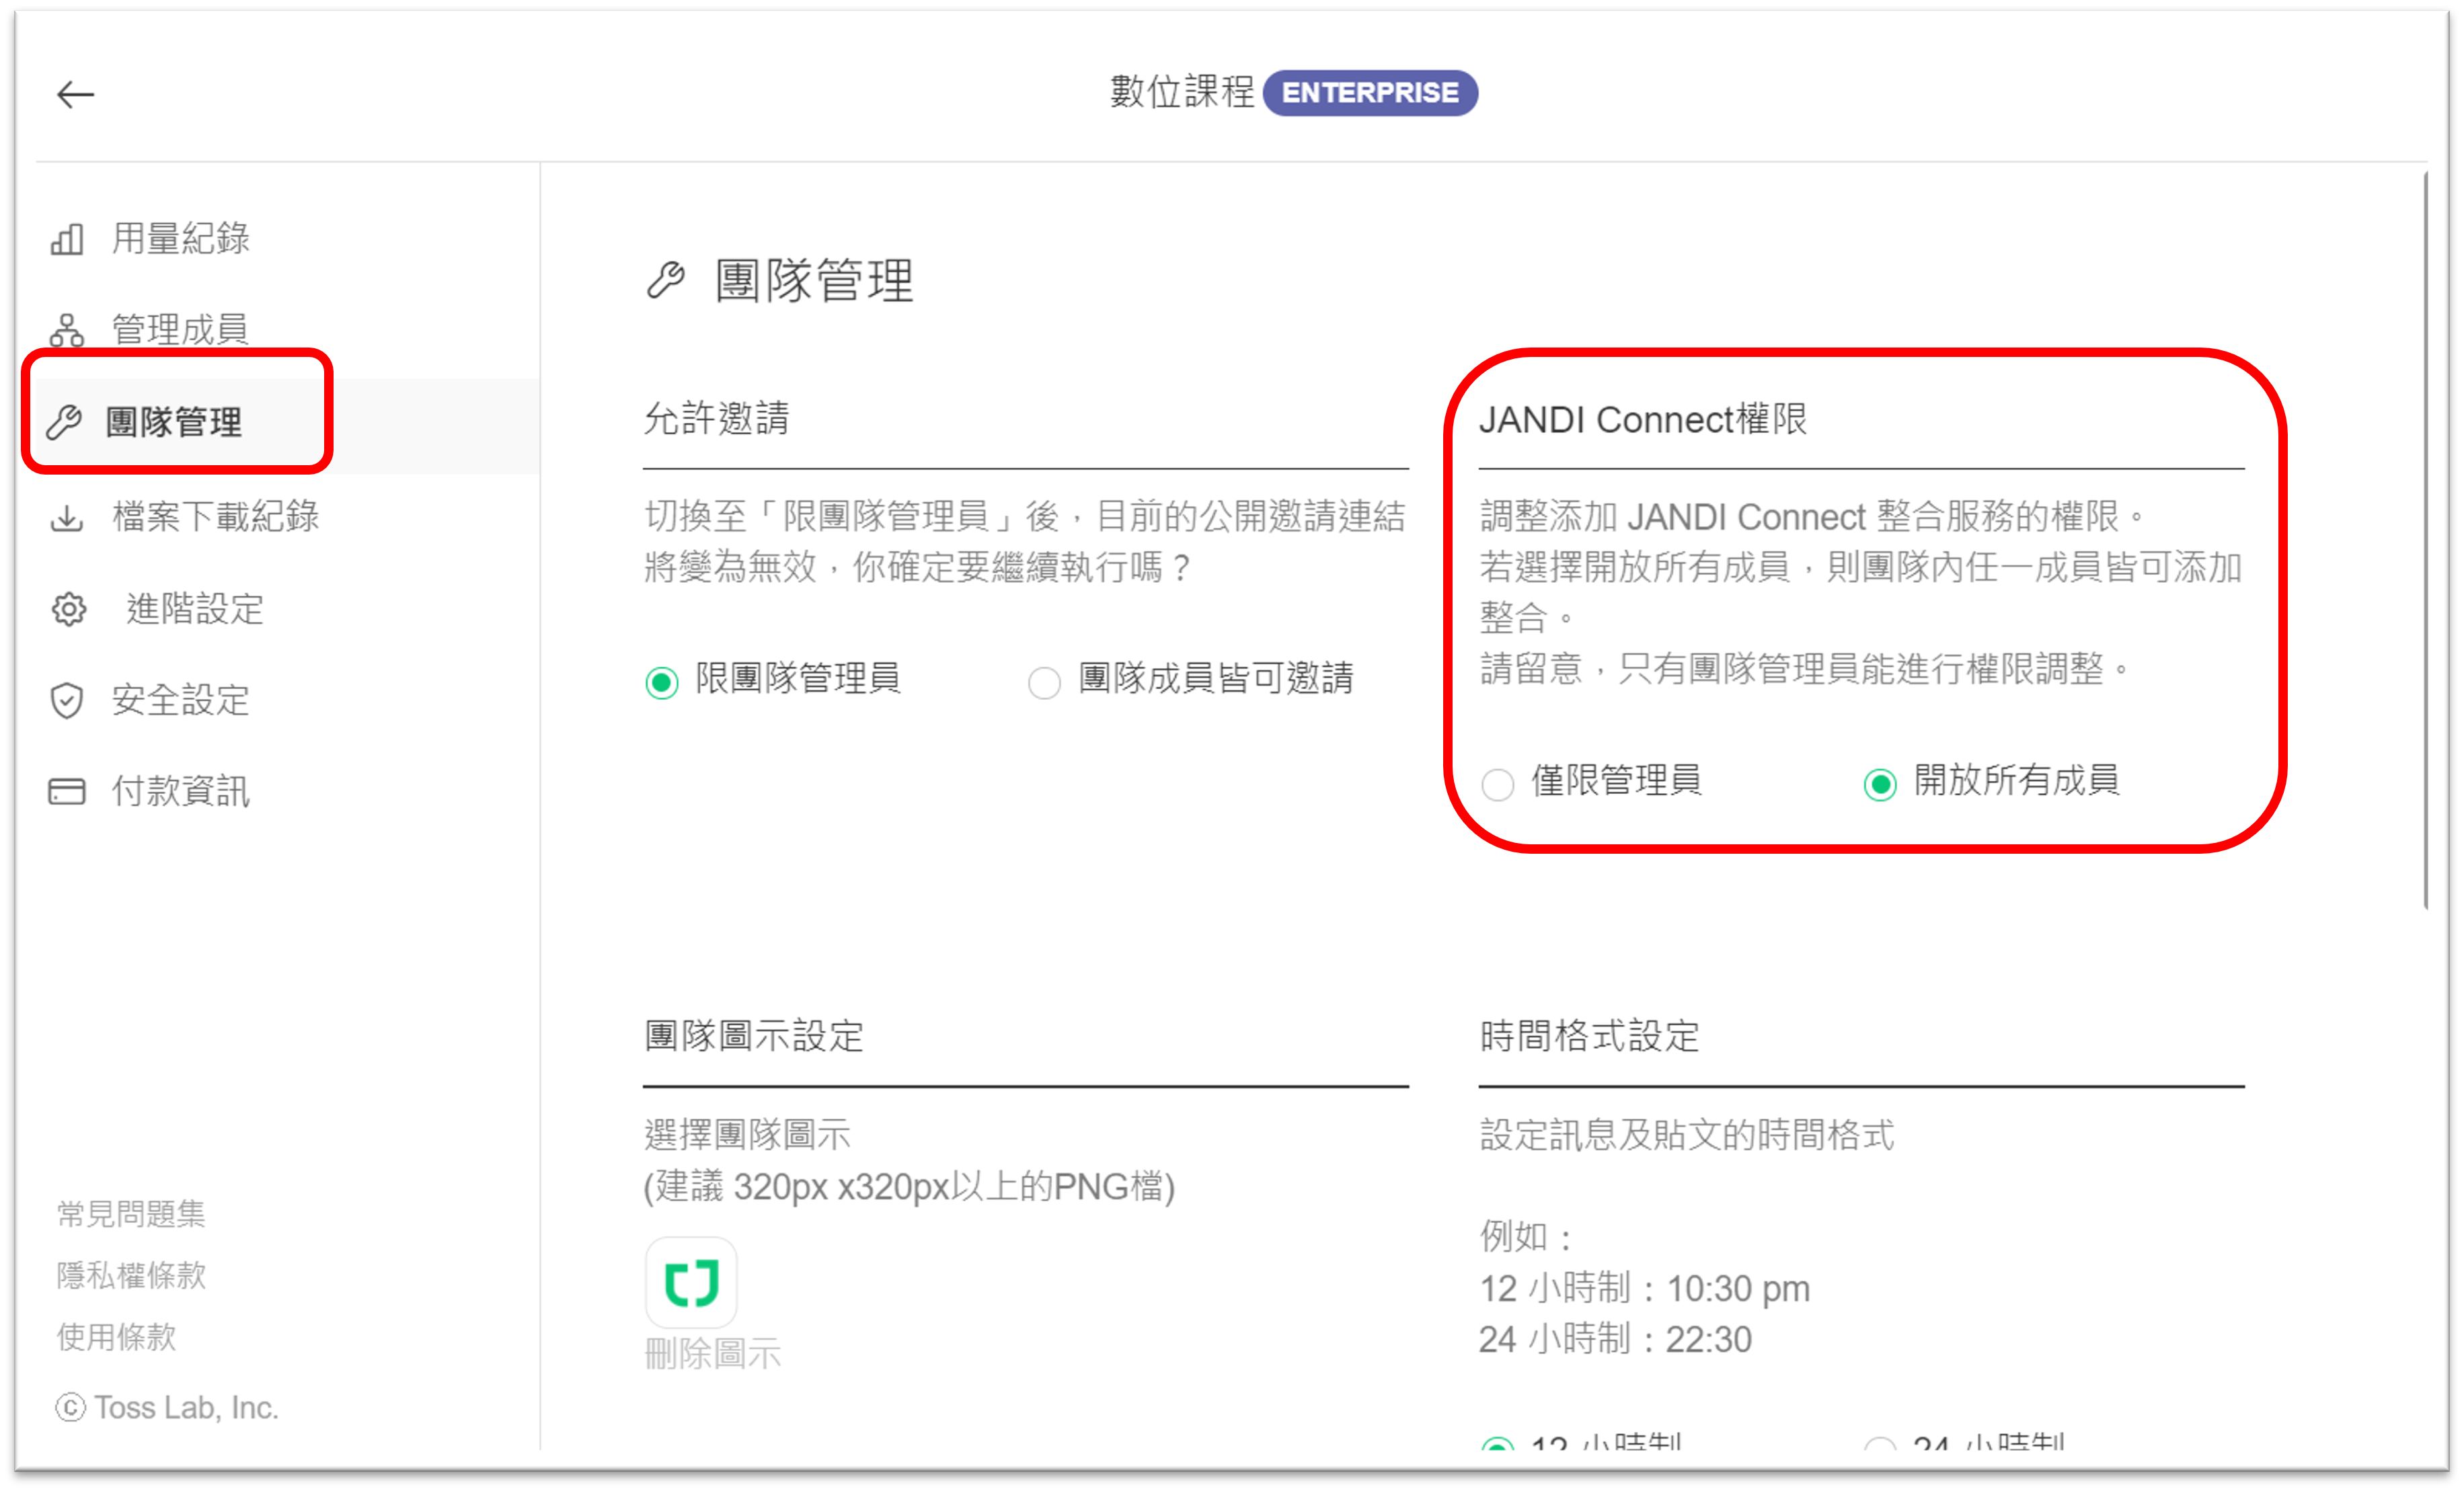This screenshot has width=2464, height=1491.
Task: Click the members icon beside 管理成員
Action: click(x=67, y=330)
